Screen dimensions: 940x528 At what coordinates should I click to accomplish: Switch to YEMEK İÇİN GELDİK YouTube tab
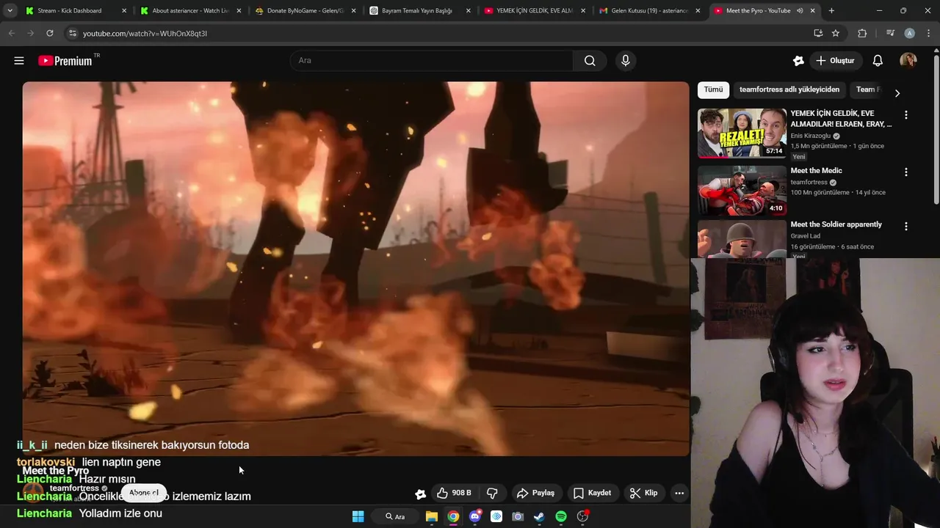[535, 11]
